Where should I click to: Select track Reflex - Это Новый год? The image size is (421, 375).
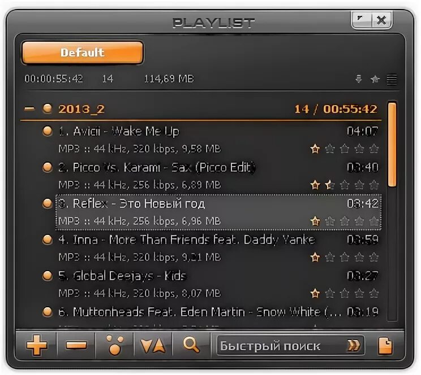point(218,212)
